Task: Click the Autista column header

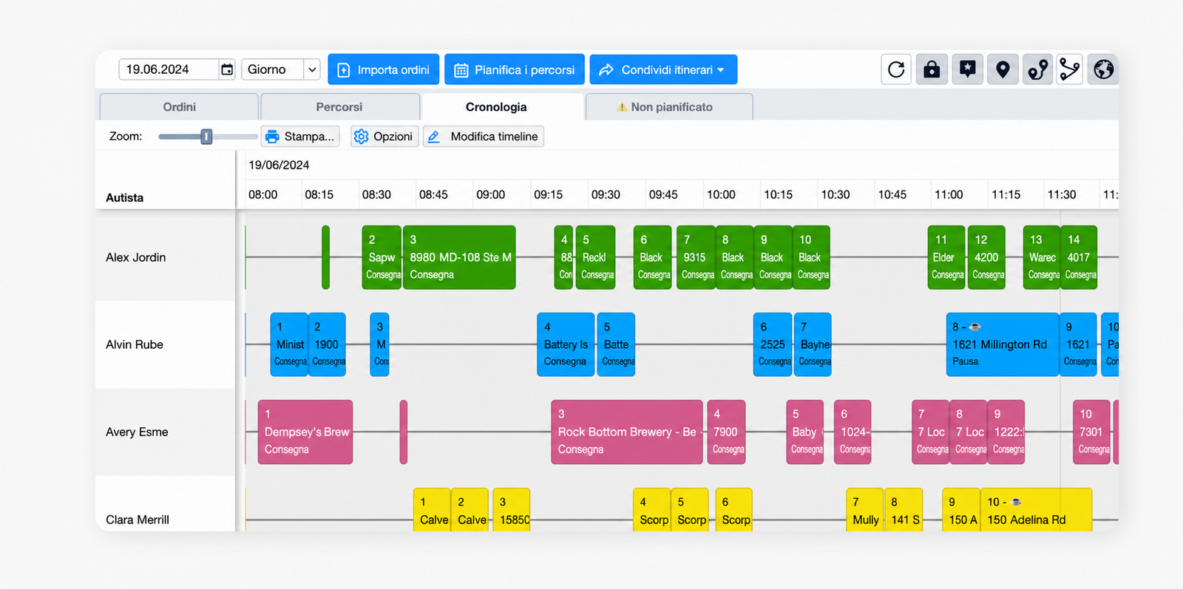Action: point(125,197)
